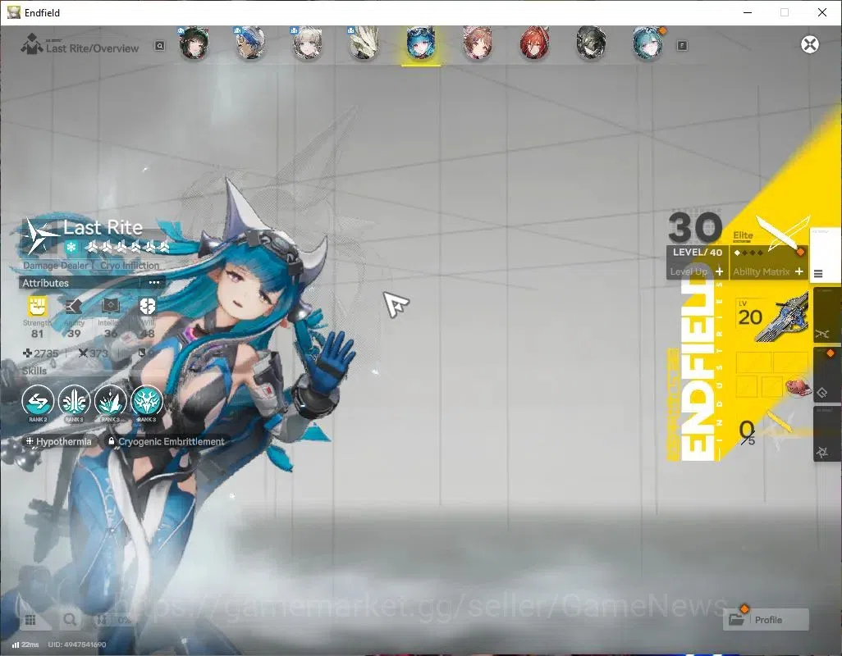Switch to the potential star side tab
This screenshot has width=842, height=656.
click(x=826, y=434)
